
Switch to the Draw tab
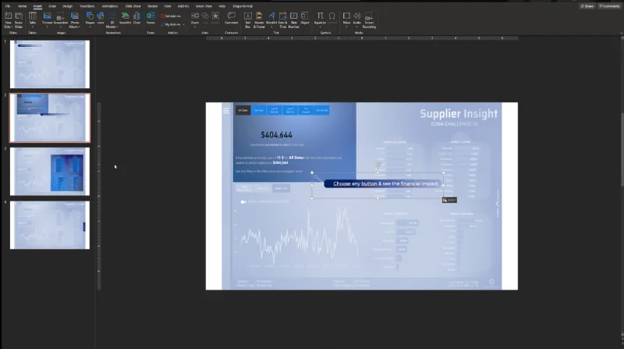pos(52,6)
